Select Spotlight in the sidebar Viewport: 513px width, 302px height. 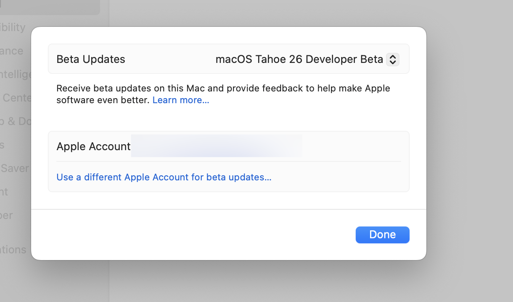[x=4, y=192]
